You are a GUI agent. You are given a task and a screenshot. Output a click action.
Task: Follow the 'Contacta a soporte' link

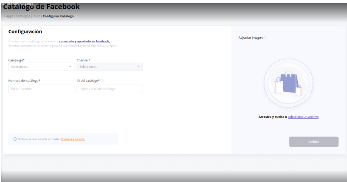(73, 139)
